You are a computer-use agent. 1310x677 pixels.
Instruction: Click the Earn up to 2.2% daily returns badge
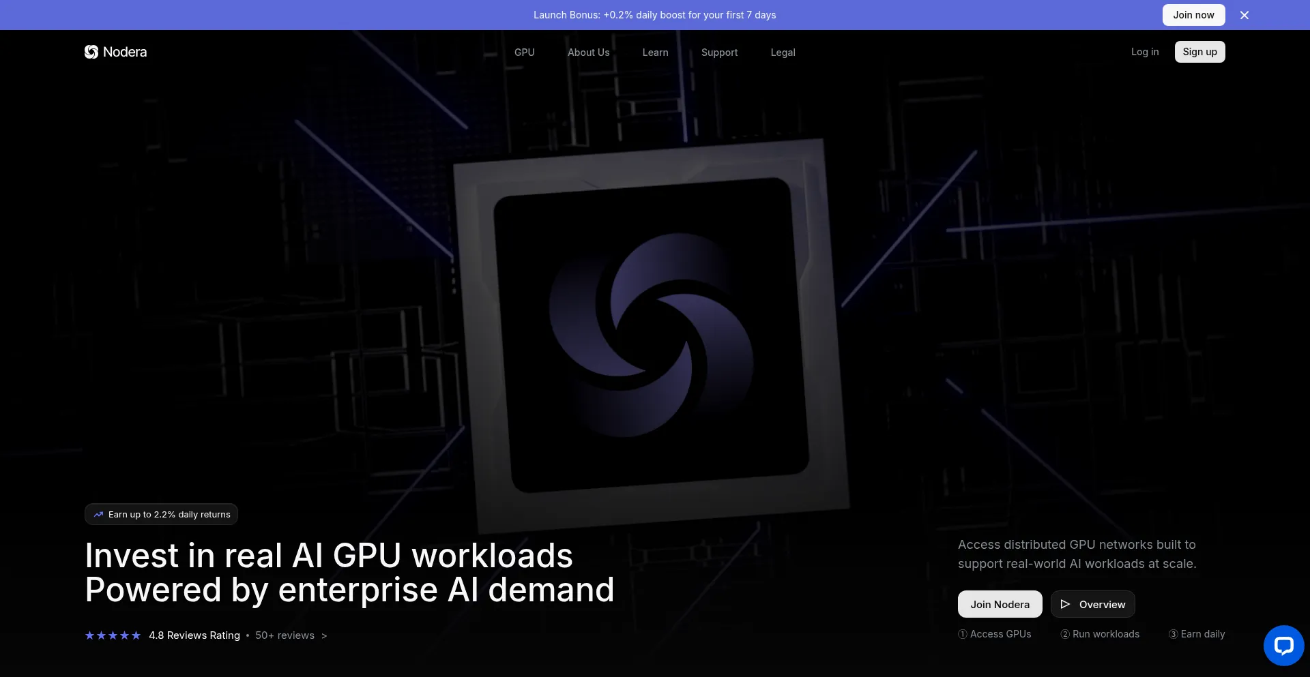pyautogui.click(x=161, y=514)
